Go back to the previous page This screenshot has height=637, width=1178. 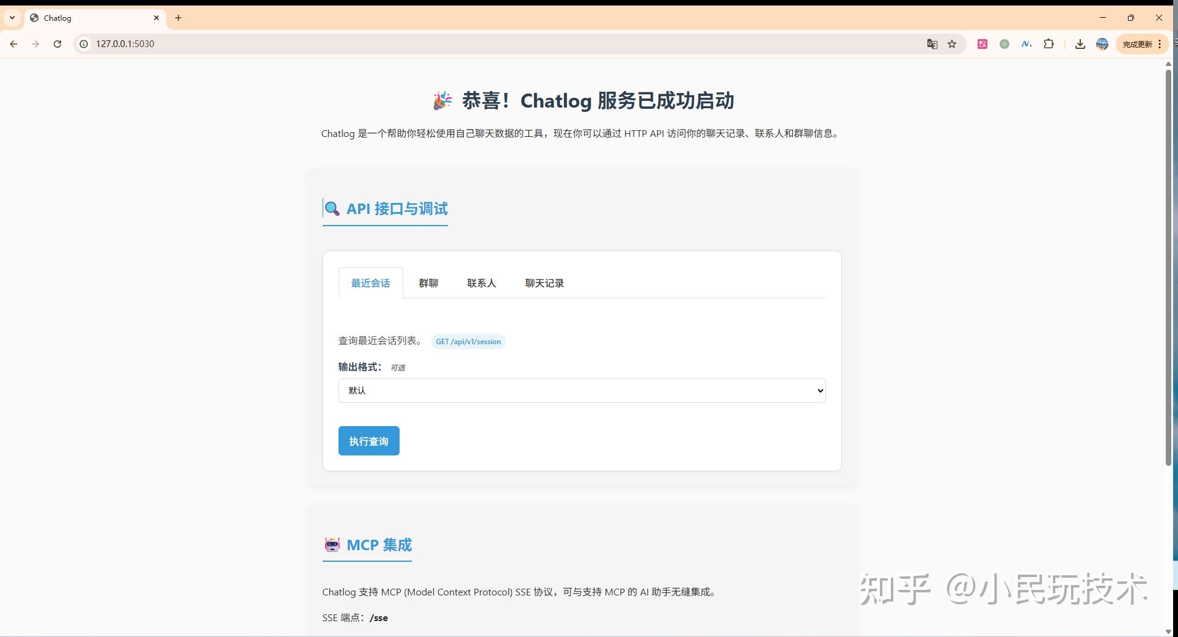[13, 43]
